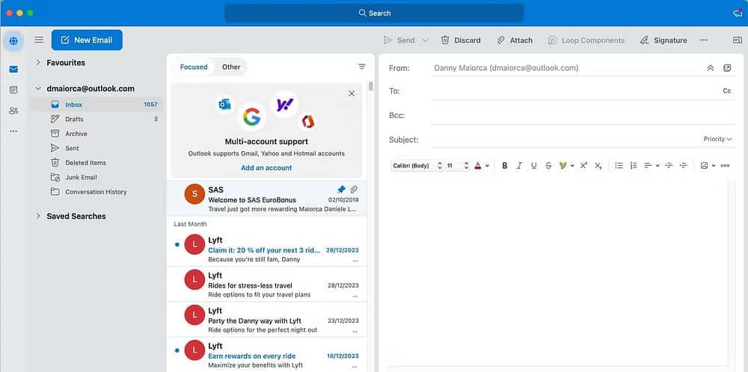Close the Multi-account support banner
The height and width of the screenshot is (372, 748).
point(352,93)
